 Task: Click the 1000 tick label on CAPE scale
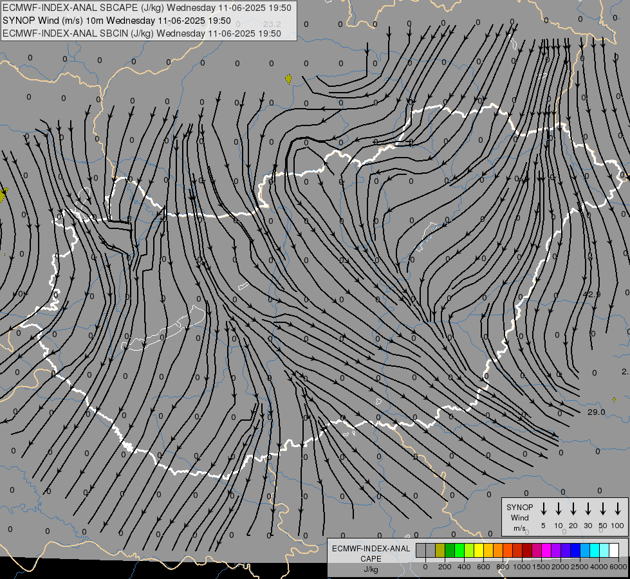point(522,567)
